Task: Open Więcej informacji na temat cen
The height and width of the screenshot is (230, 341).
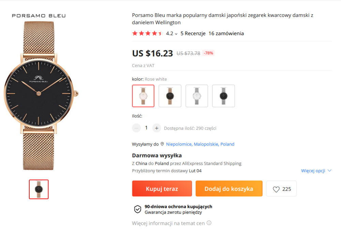Action: coord(168,223)
